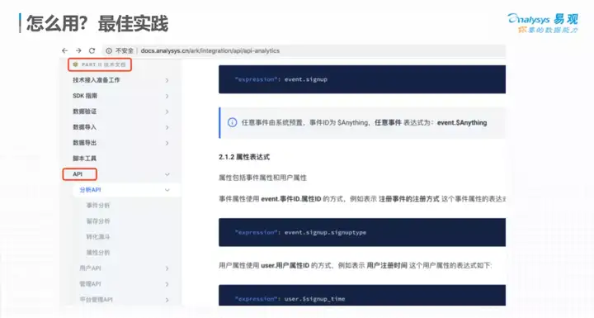This screenshot has height=318, width=594.
Task: Expand the 数据导出 chevron
Action: click(167, 143)
